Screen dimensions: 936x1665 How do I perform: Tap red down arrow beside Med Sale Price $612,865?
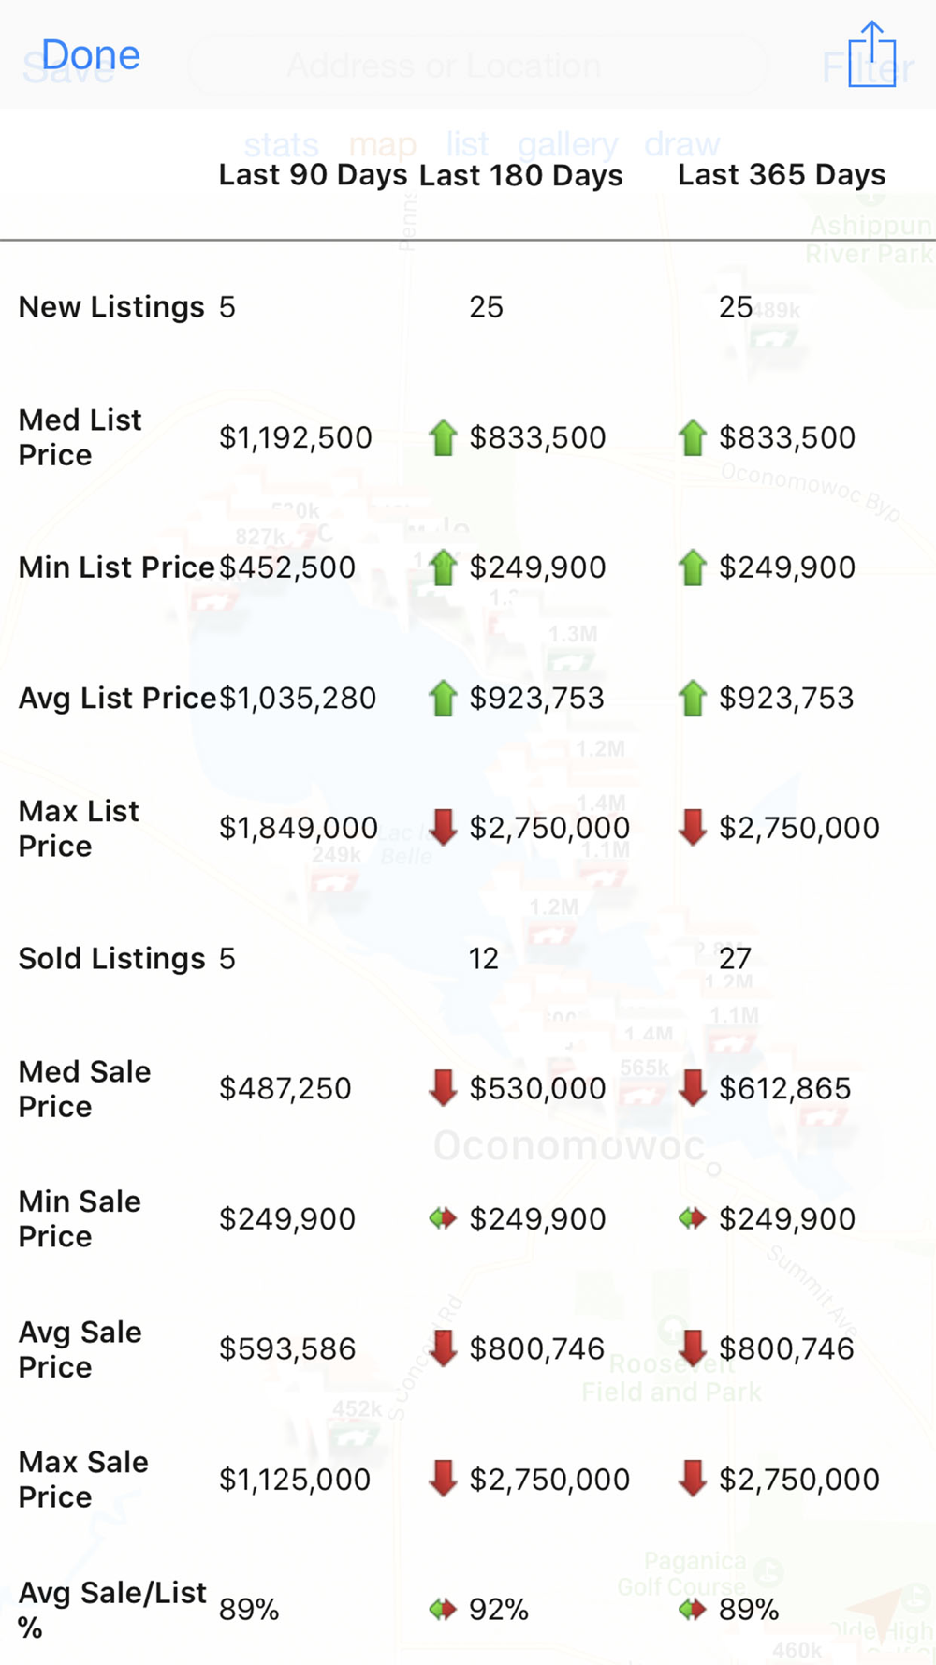(693, 1088)
